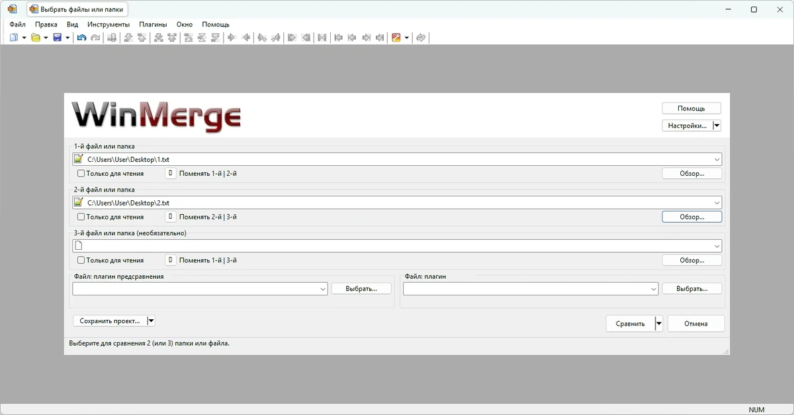Toggle 'Только для чтения' for the 2-й file

(81, 217)
